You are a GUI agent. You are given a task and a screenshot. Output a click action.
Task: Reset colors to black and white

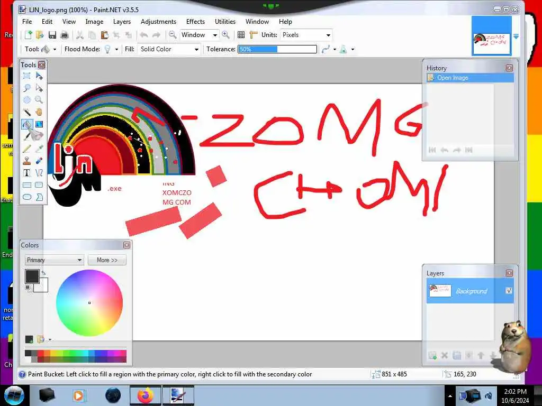coord(28,287)
